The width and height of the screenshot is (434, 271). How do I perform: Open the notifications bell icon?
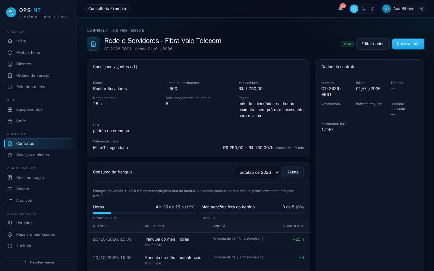tap(341, 9)
